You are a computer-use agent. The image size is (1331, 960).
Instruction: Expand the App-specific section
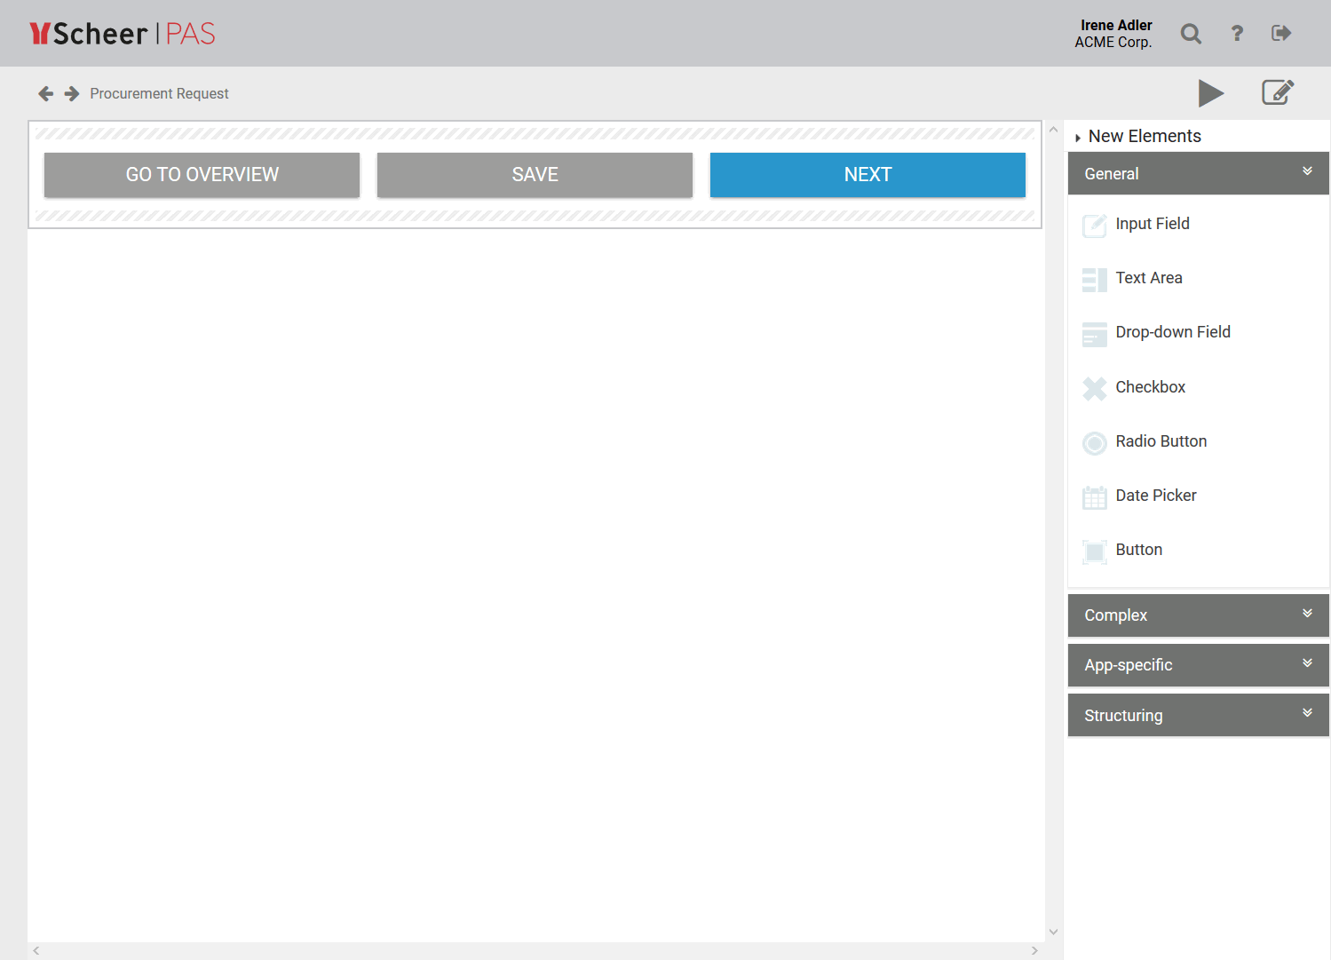[1198, 665]
